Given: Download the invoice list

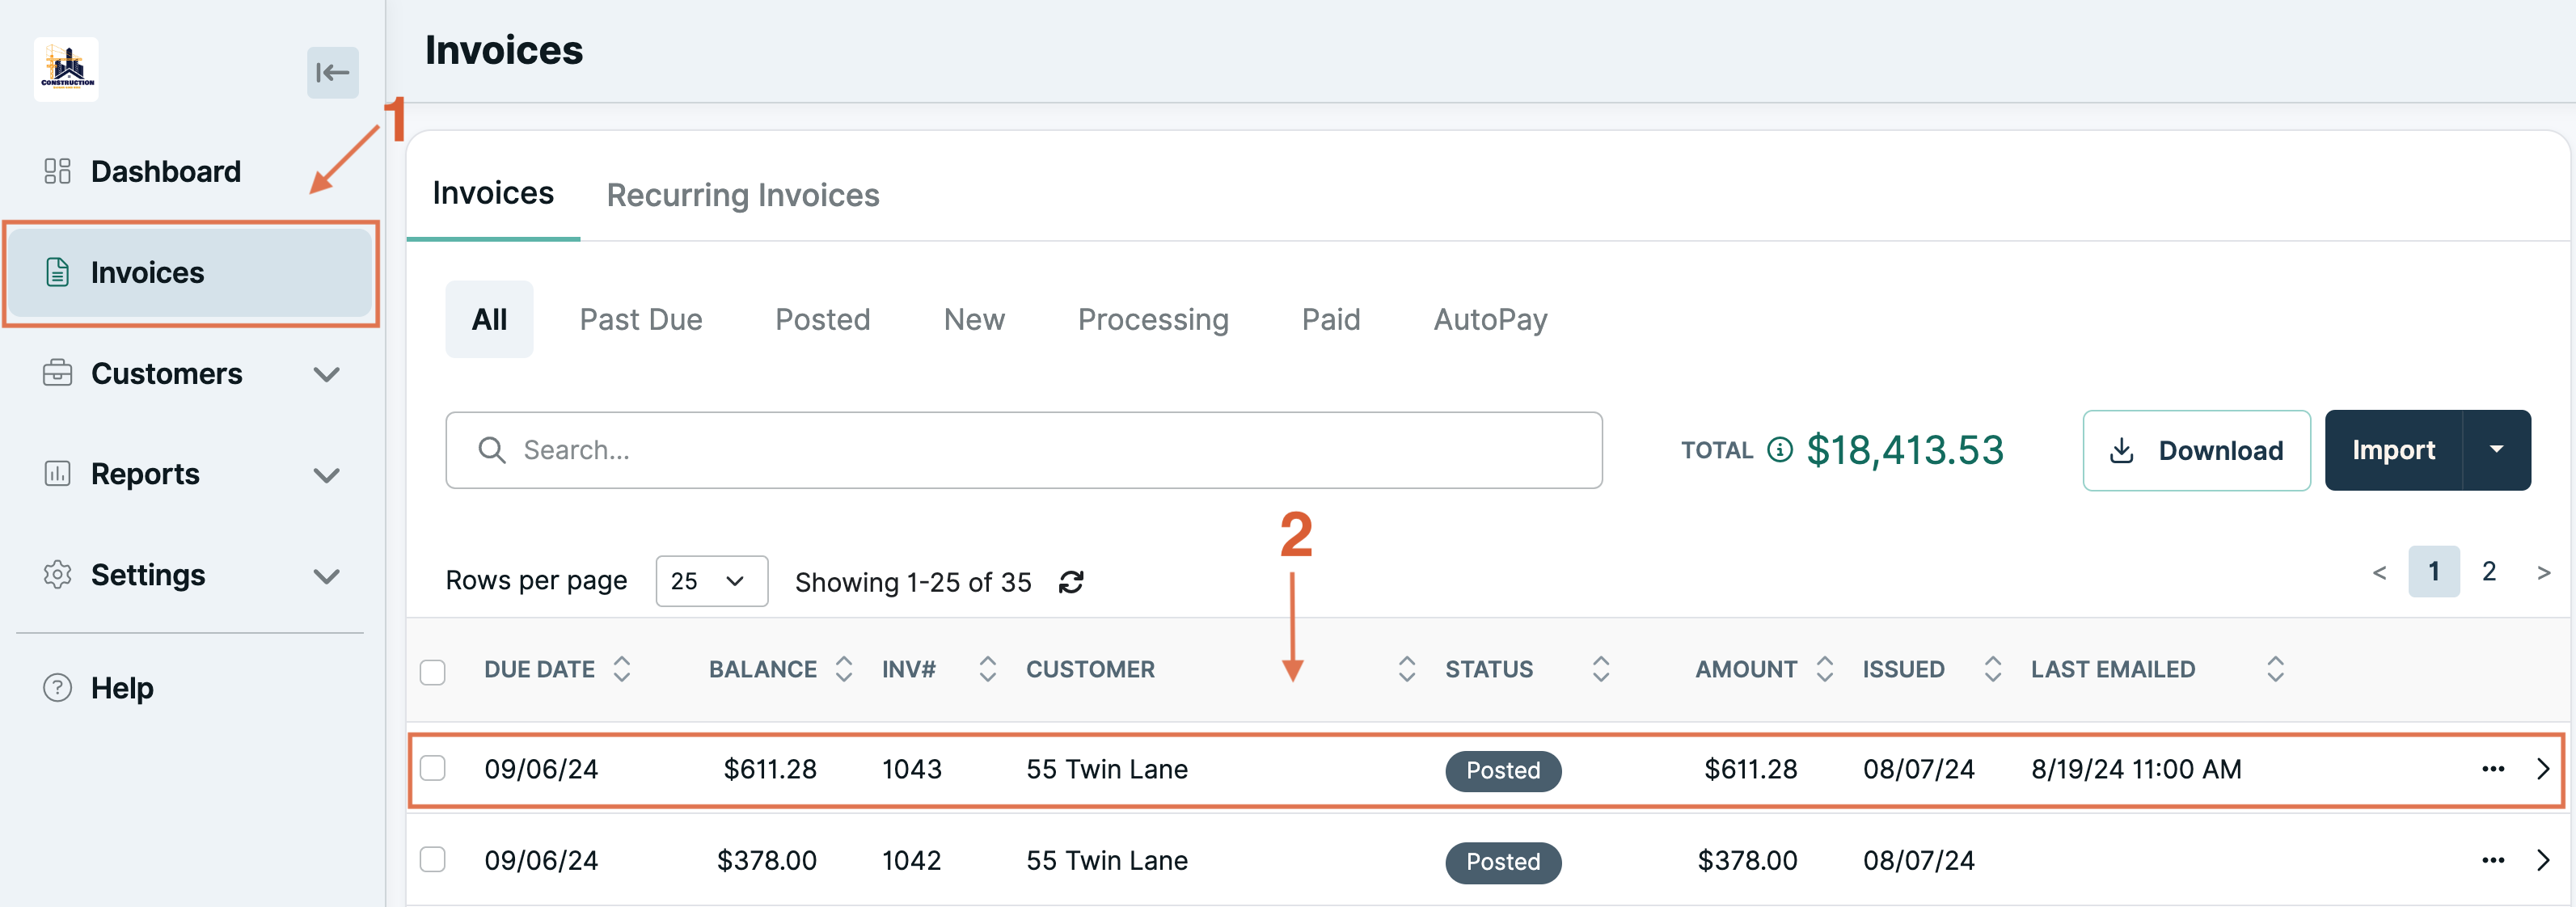Looking at the screenshot, I should tap(2196, 450).
